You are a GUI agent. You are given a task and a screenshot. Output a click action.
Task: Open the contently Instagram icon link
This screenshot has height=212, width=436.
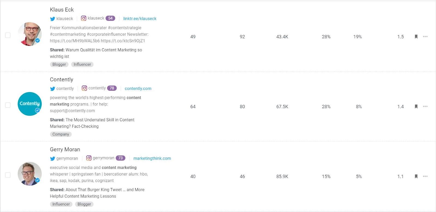[x=84, y=88]
